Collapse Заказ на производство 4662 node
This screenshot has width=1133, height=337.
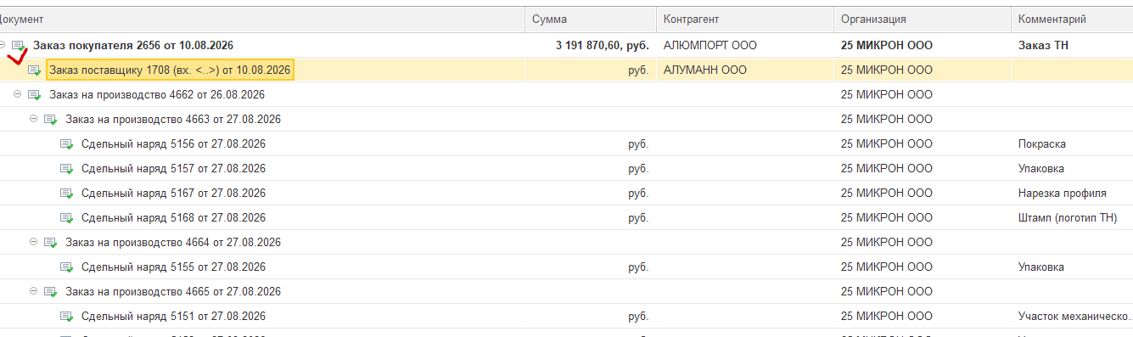pos(18,94)
